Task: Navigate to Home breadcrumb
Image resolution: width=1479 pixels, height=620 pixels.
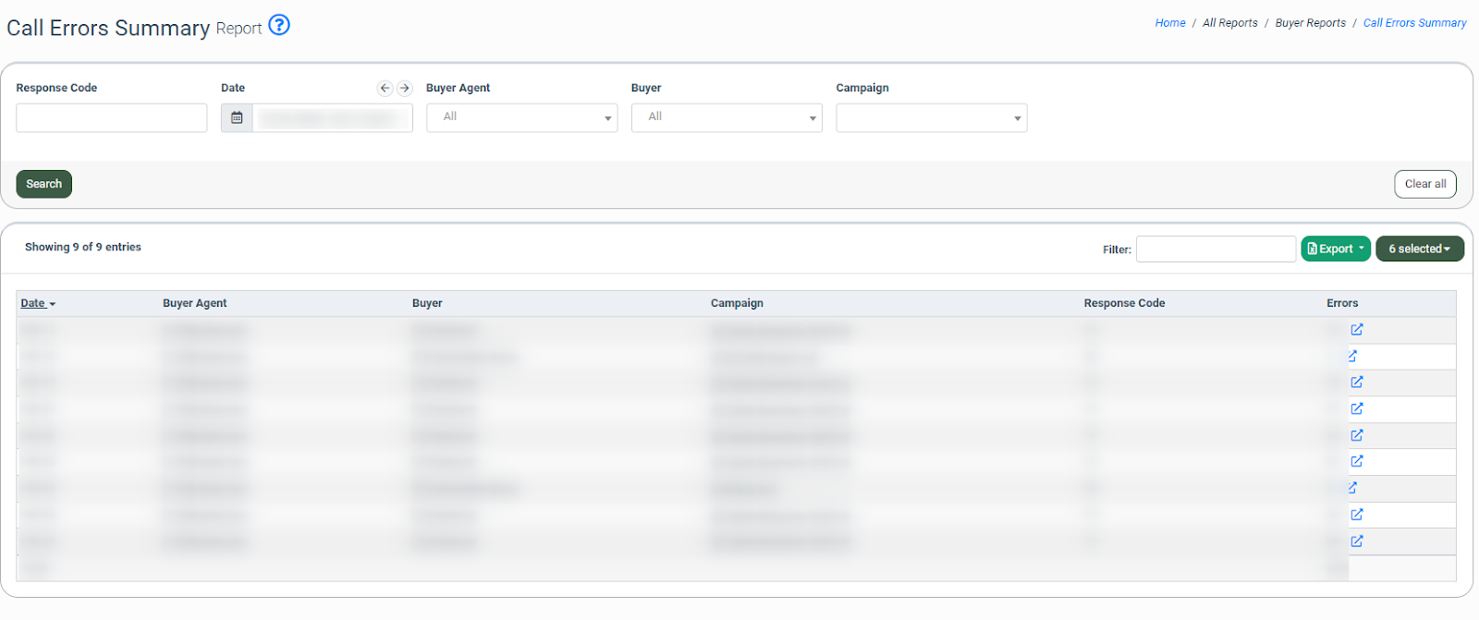Action: pos(1169,23)
